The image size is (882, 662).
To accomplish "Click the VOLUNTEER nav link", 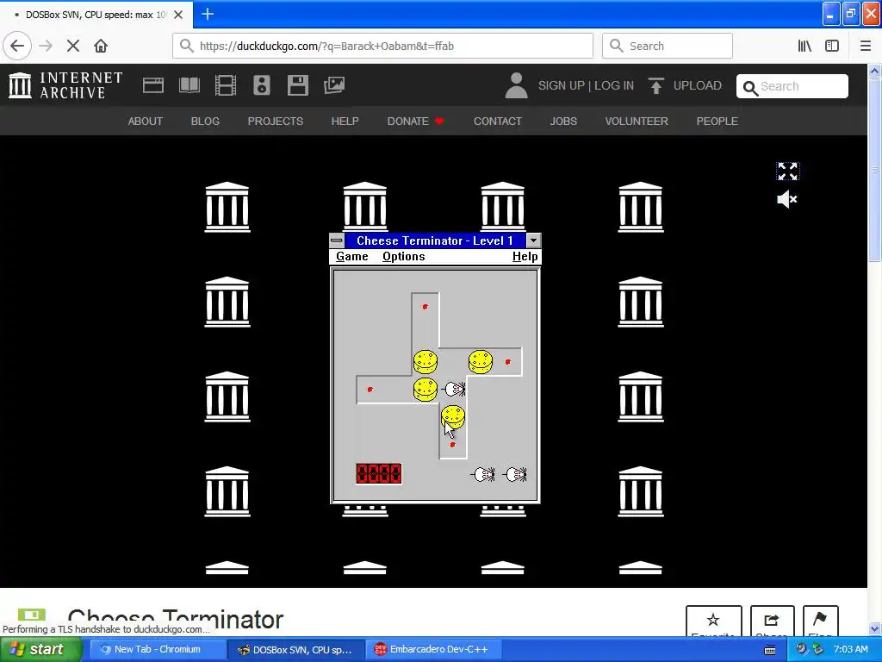I will point(637,121).
